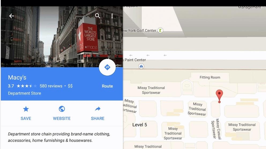Tap the share arrow icon
This screenshot has height=149, width=266.
pos(98,109)
